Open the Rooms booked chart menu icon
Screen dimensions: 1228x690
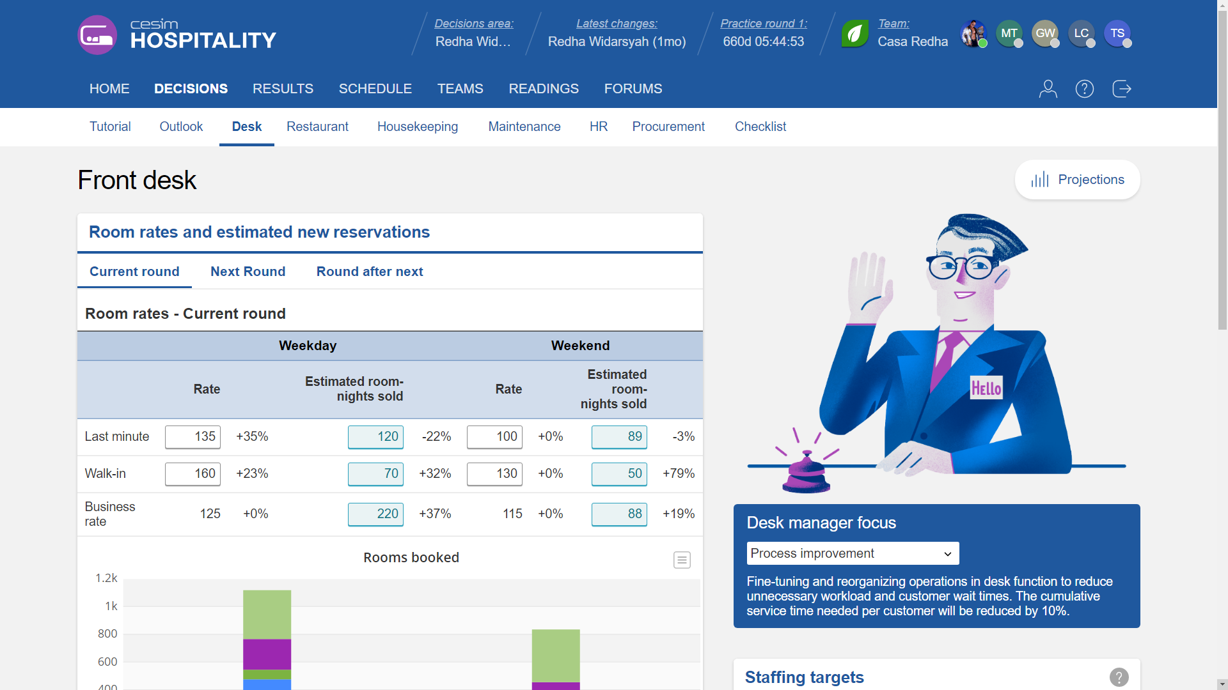tap(682, 560)
